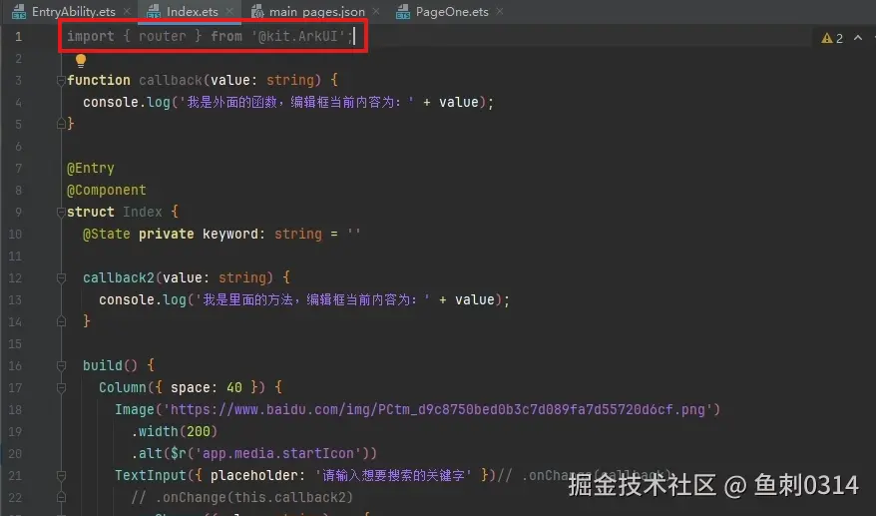Screen dimensions: 876x516
Task: Collapse the Column block fold marker
Action: (61, 387)
